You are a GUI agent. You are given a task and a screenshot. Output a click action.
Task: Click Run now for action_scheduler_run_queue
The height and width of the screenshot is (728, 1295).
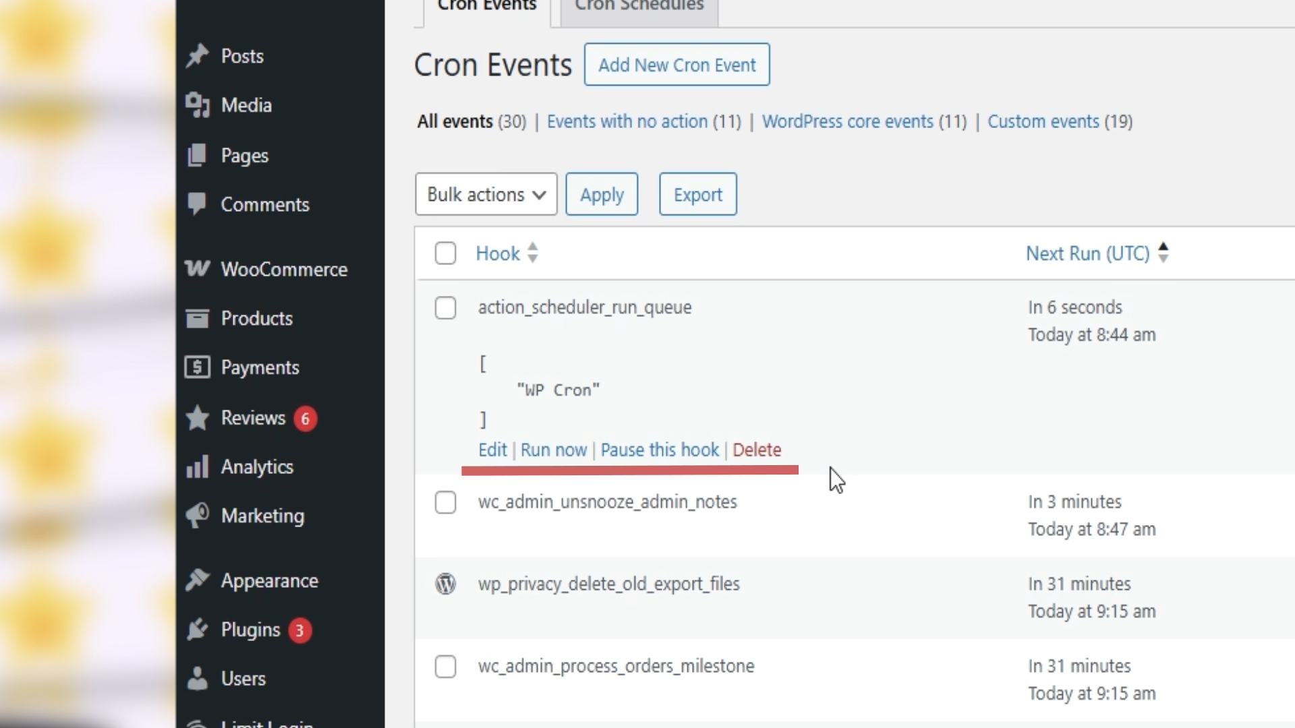(x=553, y=450)
